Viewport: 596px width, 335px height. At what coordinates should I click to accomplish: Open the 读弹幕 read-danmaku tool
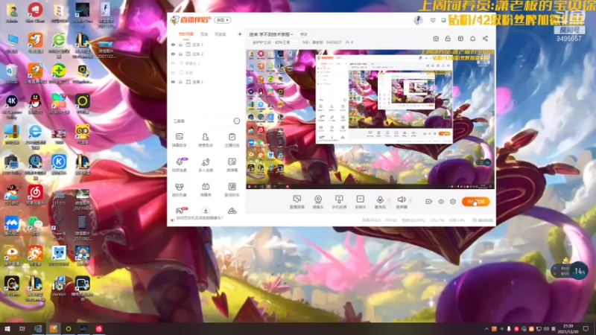pos(232,165)
